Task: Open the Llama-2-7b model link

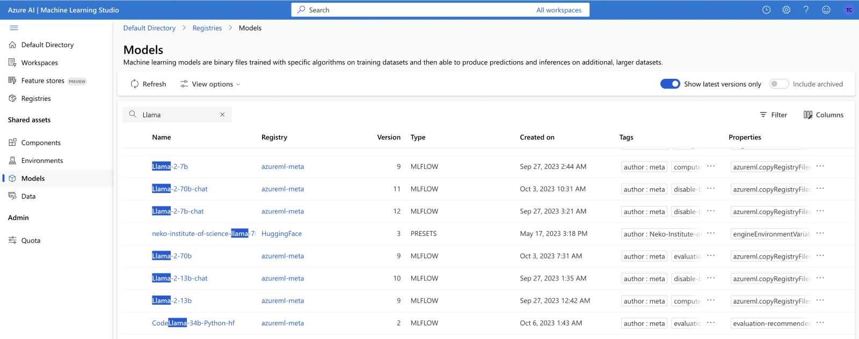Action: coord(170,166)
